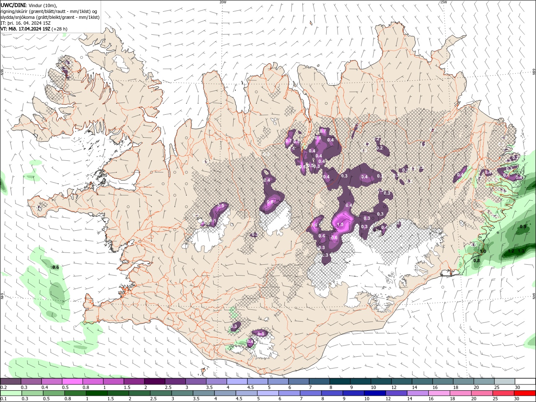This screenshot has width=536, height=402.
Task: Click the '30' label on the lower rain scale
Action: point(518,399)
